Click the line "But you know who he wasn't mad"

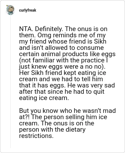pos(67,111)
